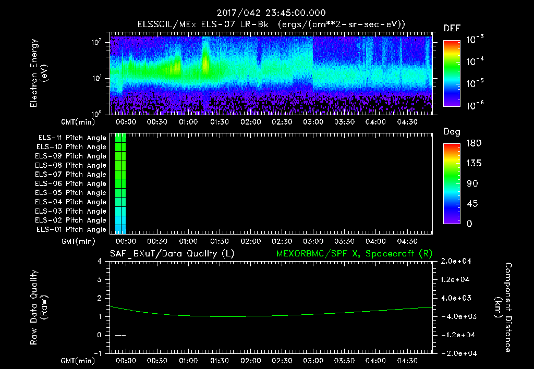The width and height of the screenshot is (534, 369).
Task: Click 04:30 time label under the data quality panel
Action: pos(407,361)
